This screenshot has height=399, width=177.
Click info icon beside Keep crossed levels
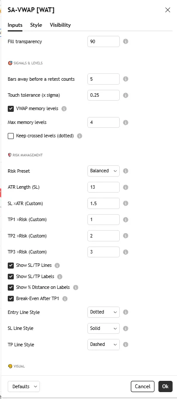(80, 136)
